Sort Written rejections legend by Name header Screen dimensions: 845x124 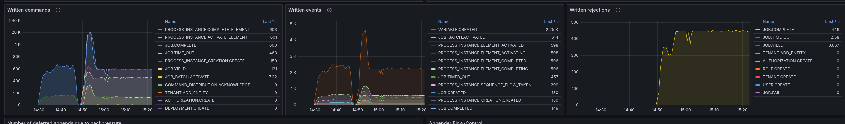click(x=768, y=22)
